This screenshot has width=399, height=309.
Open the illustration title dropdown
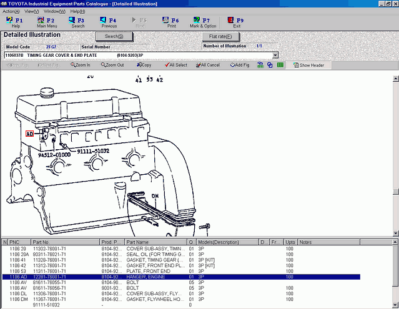click(275, 55)
